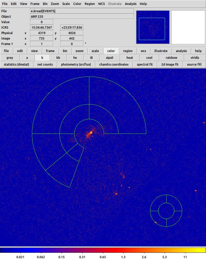This screenshot has height=259, width=206.
Task: Click the source fill button
Action: click(194, 64)
